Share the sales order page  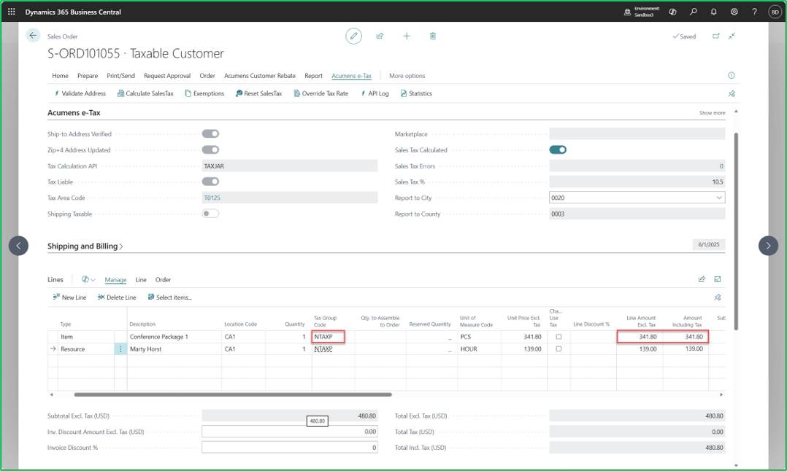click(380, 36)
